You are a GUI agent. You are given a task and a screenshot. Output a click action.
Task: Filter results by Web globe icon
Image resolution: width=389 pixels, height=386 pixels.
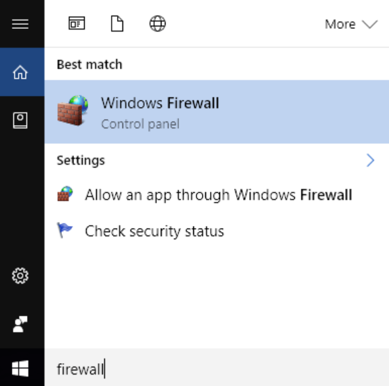157,24
